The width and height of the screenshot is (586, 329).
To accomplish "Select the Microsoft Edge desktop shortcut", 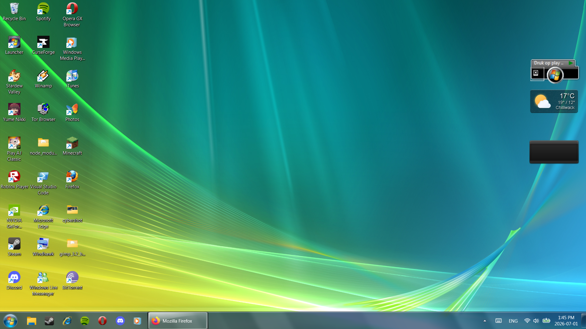I will click(43, 217).
